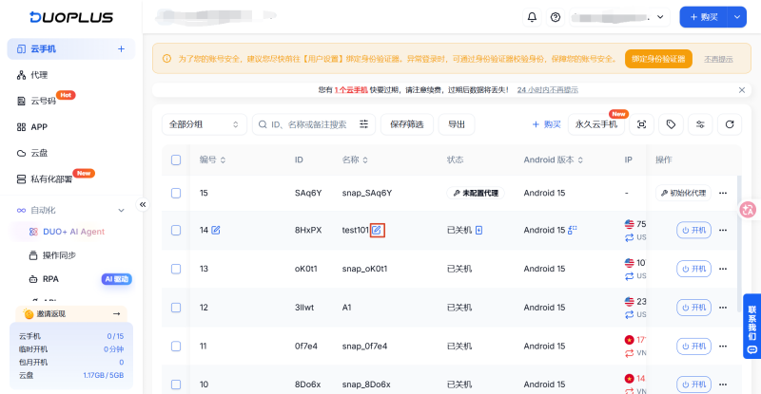Collapse the 自动化 sidebar section
The width and height of the screenshot is (761, 394).
click(x=121, y=211)
